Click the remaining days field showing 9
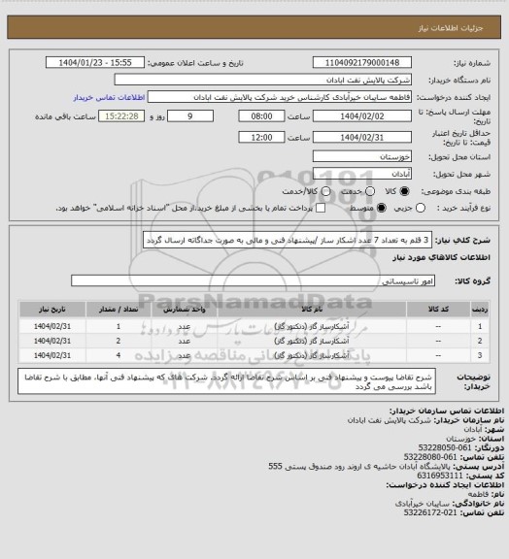Image resolution: width=509 pixels, height=559 pixels. (190, 116)
